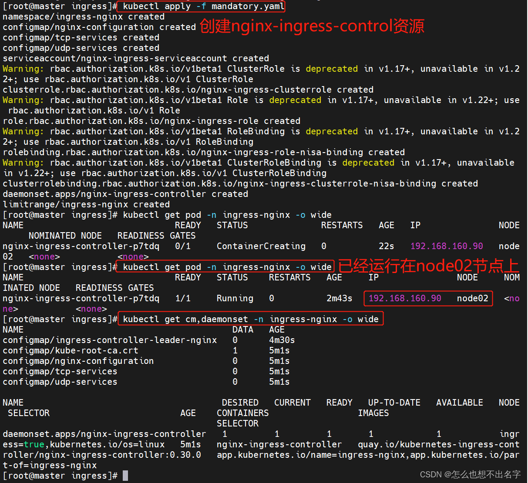Screen dimensions: 528x483
Task: Click the DATA column header
Action: (243, 330)
